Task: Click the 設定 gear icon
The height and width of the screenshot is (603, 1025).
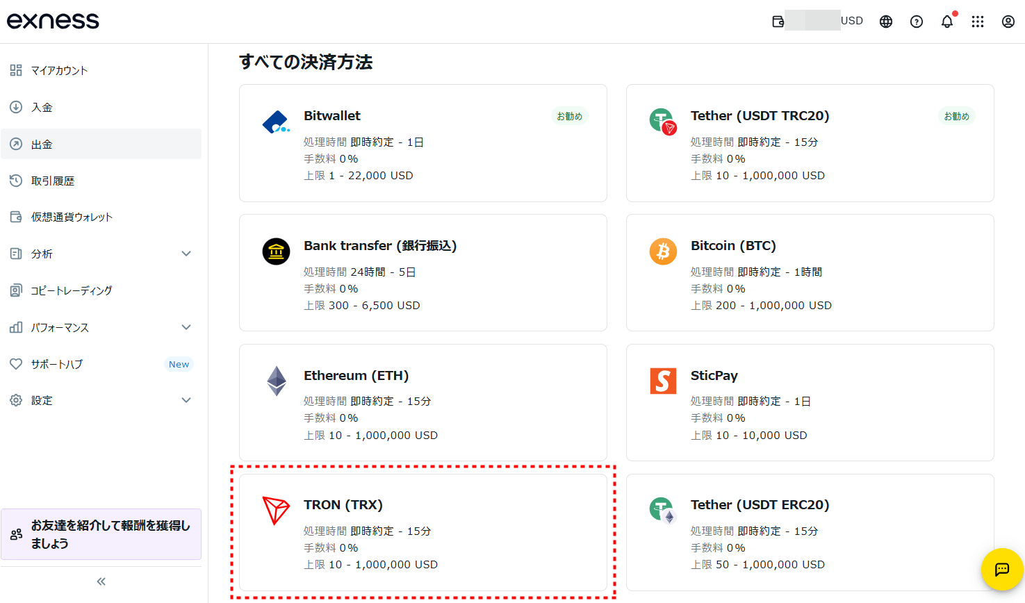Action: 16,400
